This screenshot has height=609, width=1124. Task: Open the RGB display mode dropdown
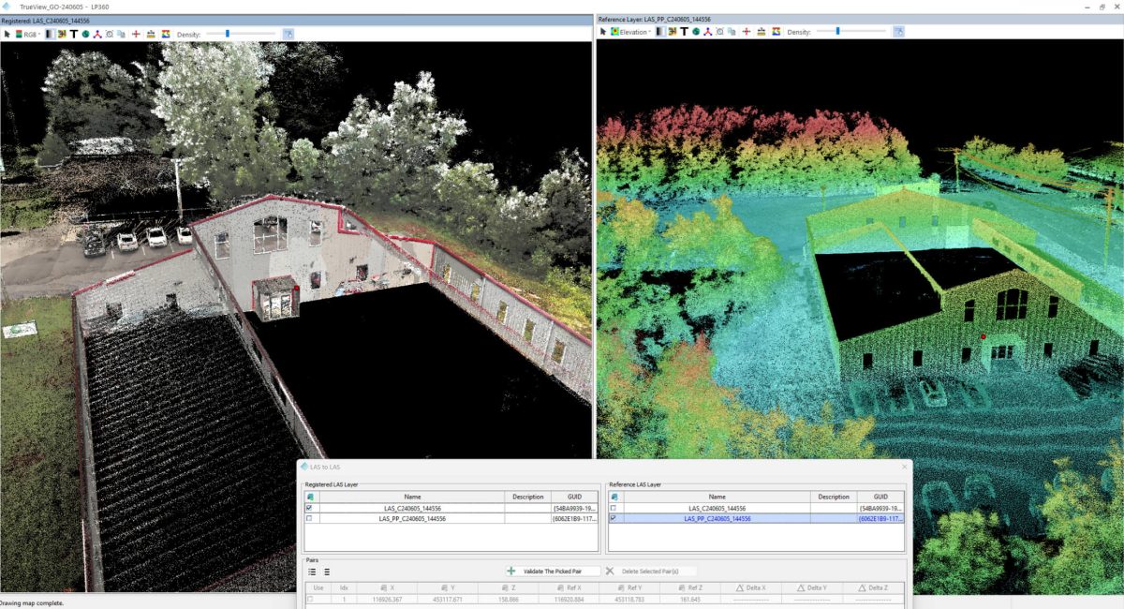tap(37, 33)
